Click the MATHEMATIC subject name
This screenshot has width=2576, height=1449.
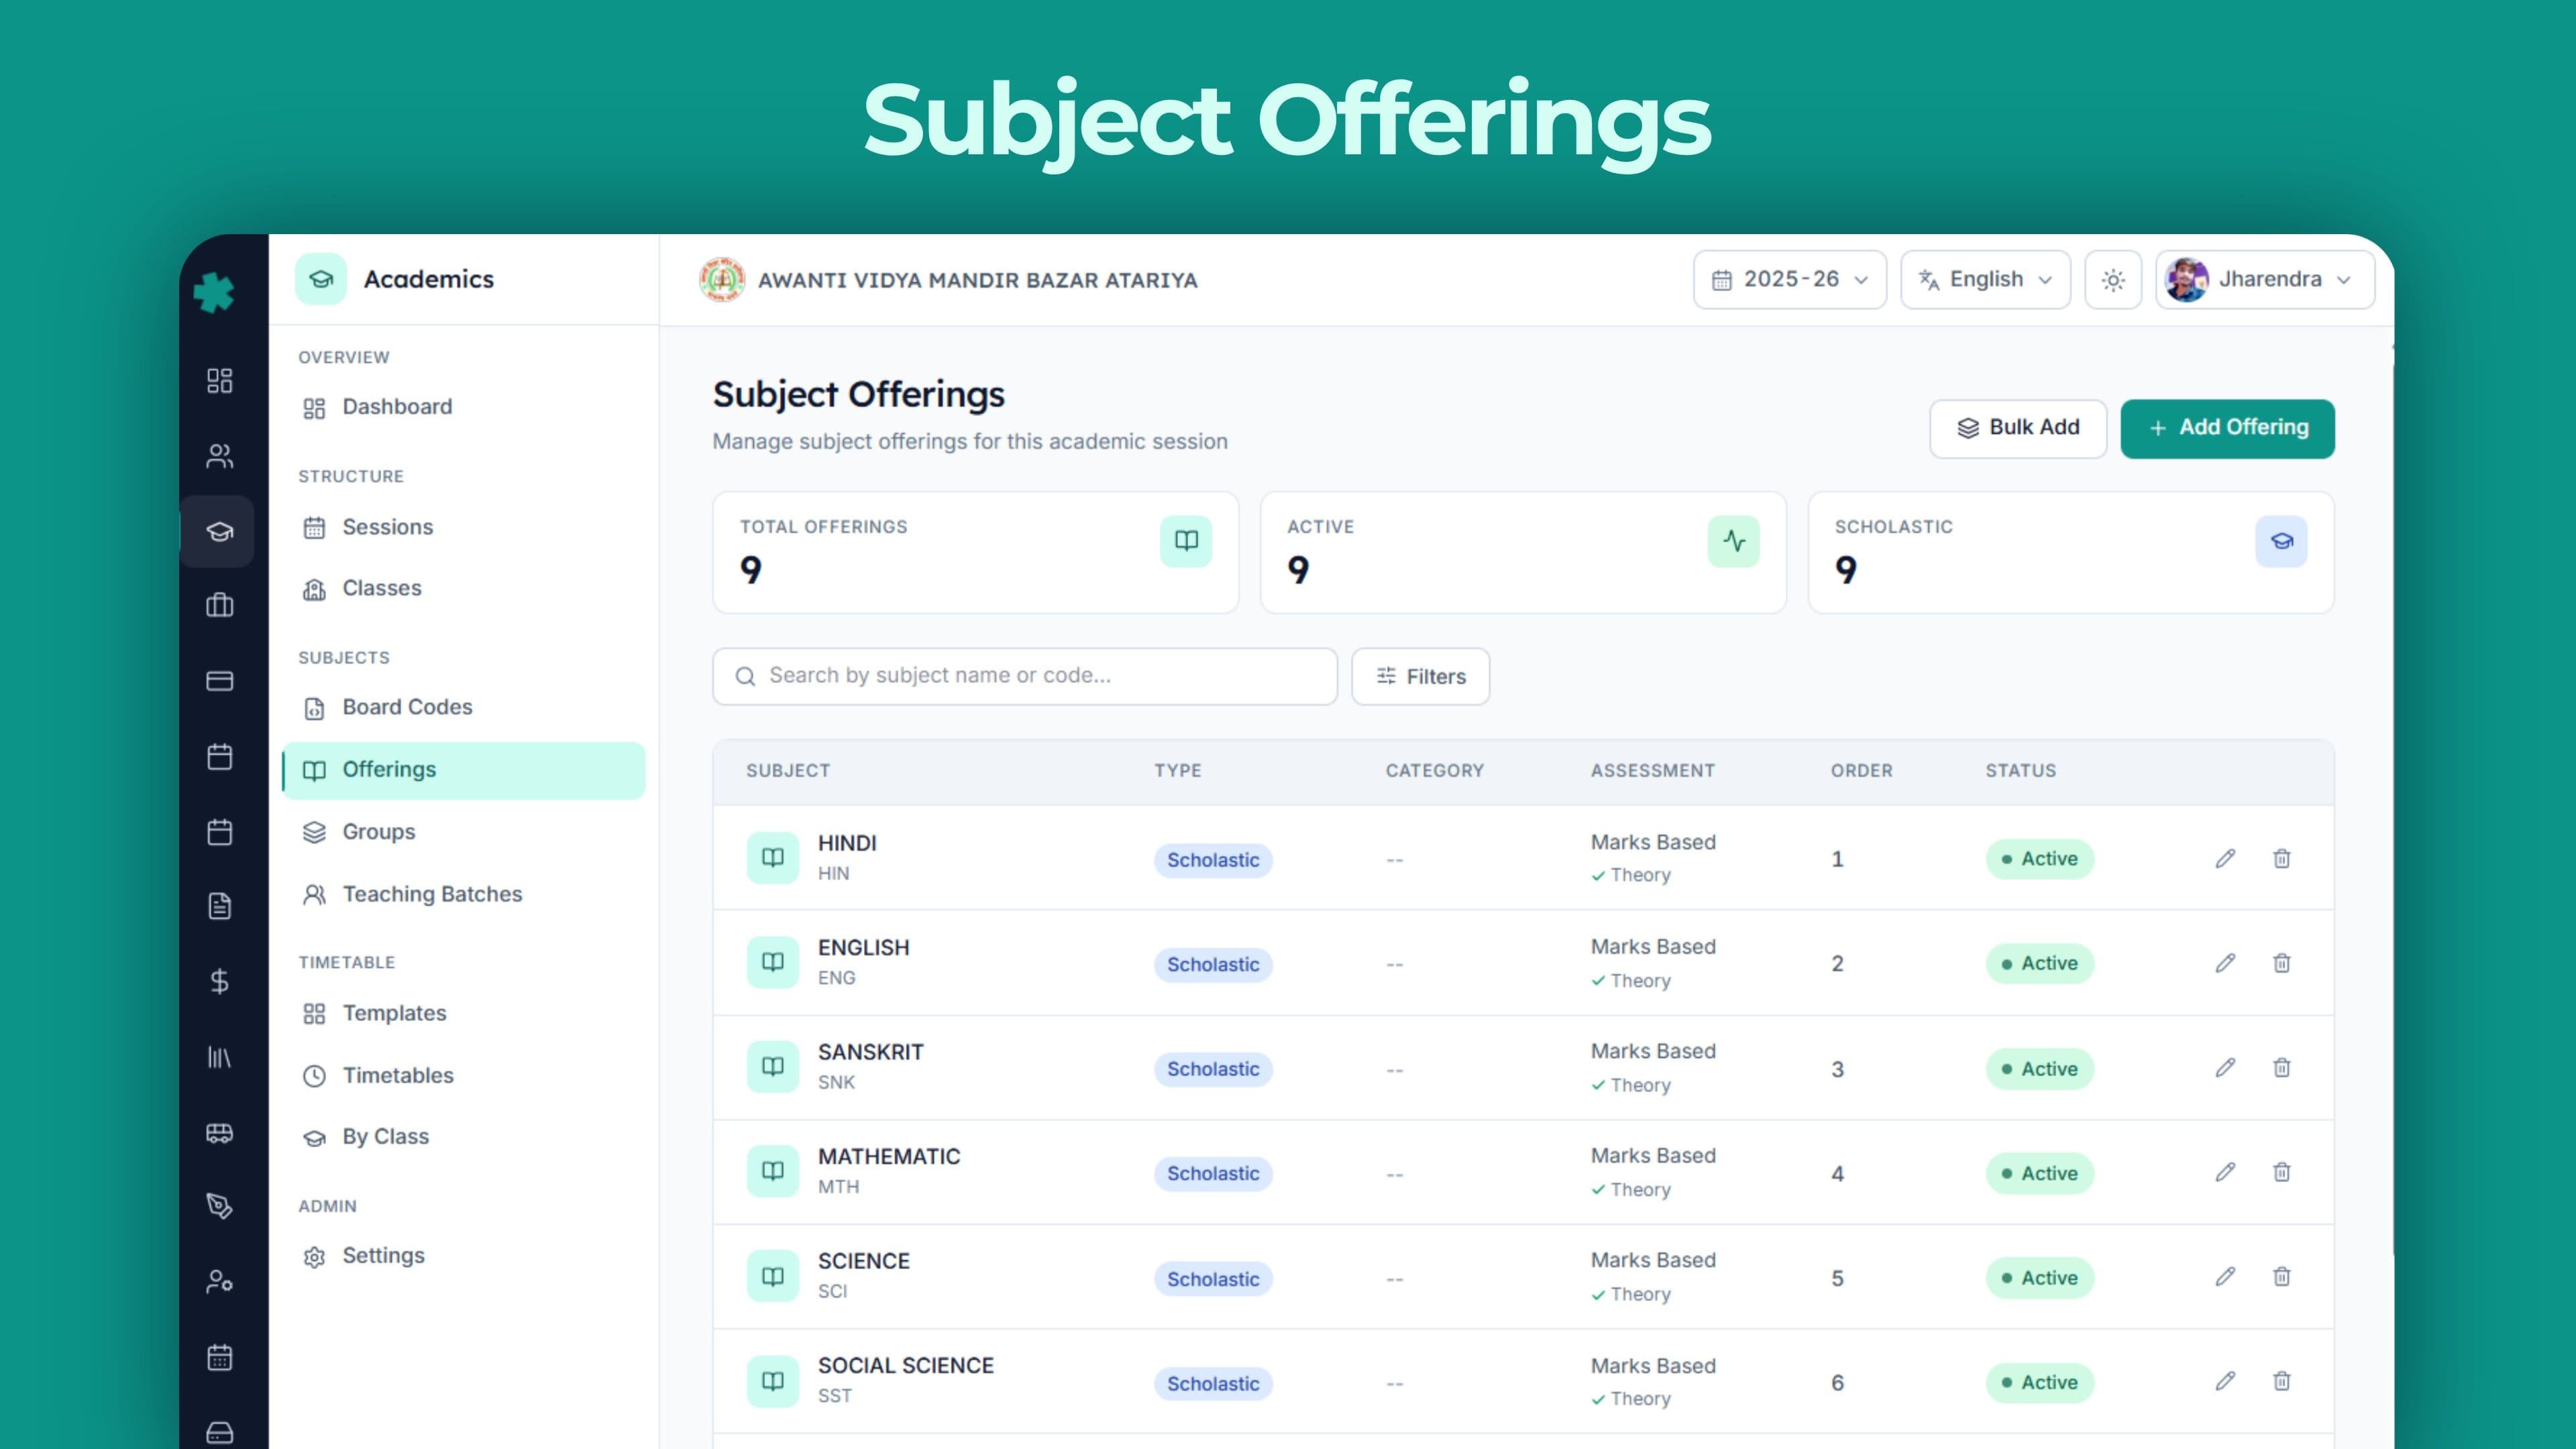pyautogui.click(x=889, y=1157)
